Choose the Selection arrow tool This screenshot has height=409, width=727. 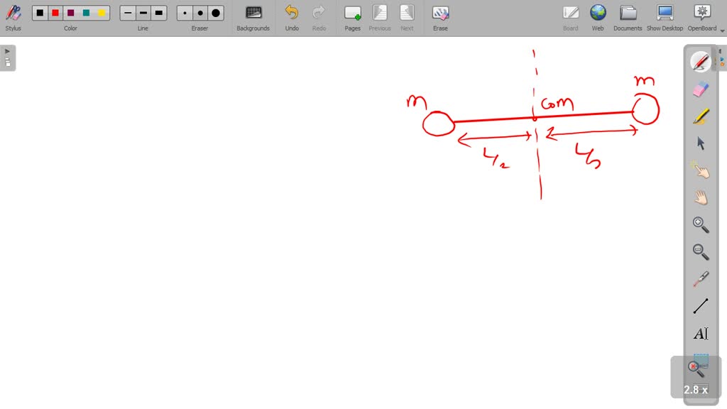[700, 143]
